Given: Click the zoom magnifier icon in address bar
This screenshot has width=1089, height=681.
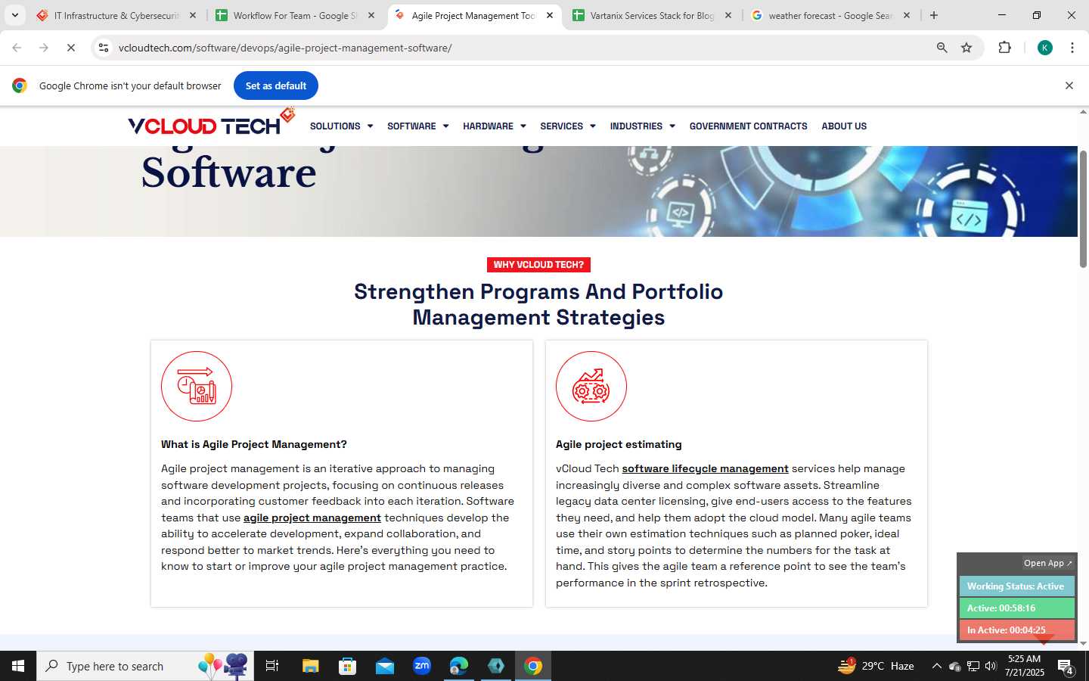Looking at the screenshot, I should pyautogui.click(x=942, y=48).
